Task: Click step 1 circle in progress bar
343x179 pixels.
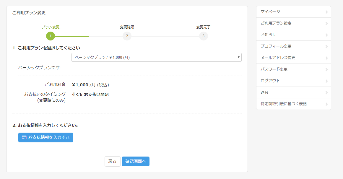Action: [x=51, y=36]
